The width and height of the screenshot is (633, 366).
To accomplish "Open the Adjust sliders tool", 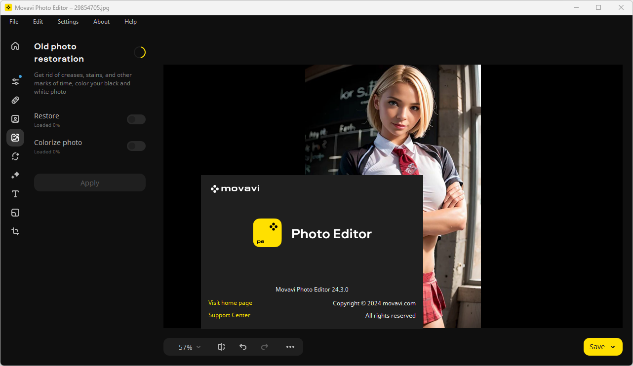I will point(15,81).
